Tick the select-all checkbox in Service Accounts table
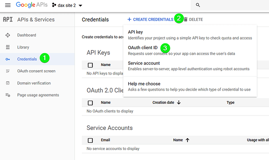This screenshot has height=160, width=269. coord(90,140)
